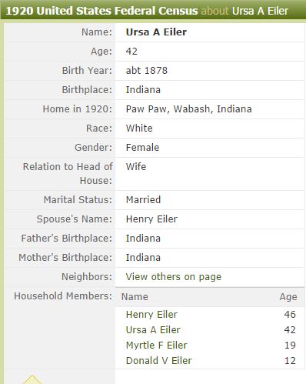Click the Spouse's Name value Henry Eiler

point(151,219)
